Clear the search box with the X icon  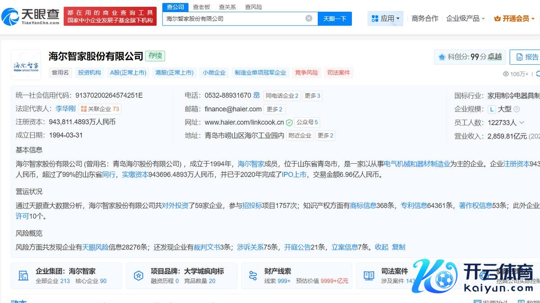click(309, 18)
